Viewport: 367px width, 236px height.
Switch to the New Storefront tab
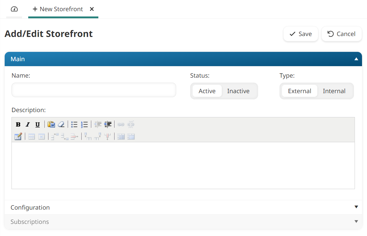pyautogui.click(x=61, y=9)
